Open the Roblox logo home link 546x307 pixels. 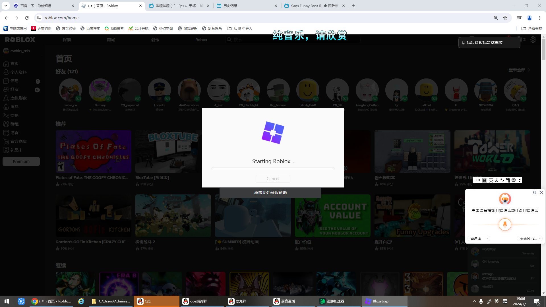tap(20, 40)
